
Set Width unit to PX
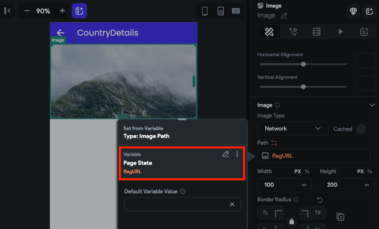(x=298, y=172)
